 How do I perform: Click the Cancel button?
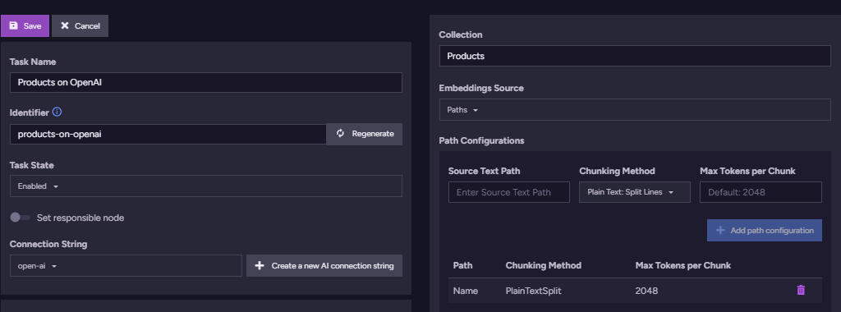click(80, 25)
